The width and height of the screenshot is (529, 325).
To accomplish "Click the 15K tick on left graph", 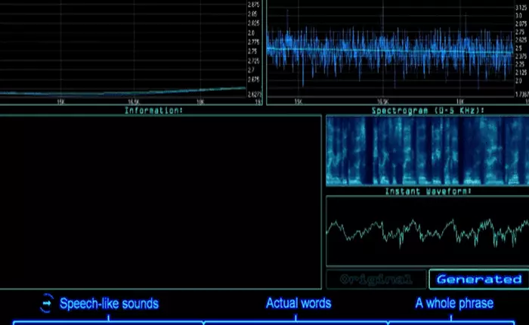I will [x=60, y=101].
